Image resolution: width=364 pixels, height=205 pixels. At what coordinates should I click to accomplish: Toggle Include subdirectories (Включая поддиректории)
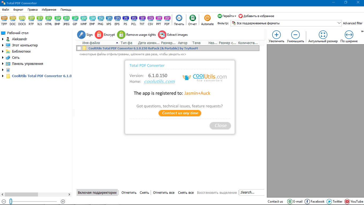tap(97, 192)
